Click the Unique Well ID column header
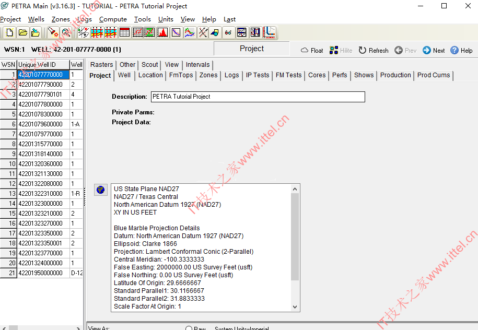The image size is (478, 330). [x=43, y=65]
